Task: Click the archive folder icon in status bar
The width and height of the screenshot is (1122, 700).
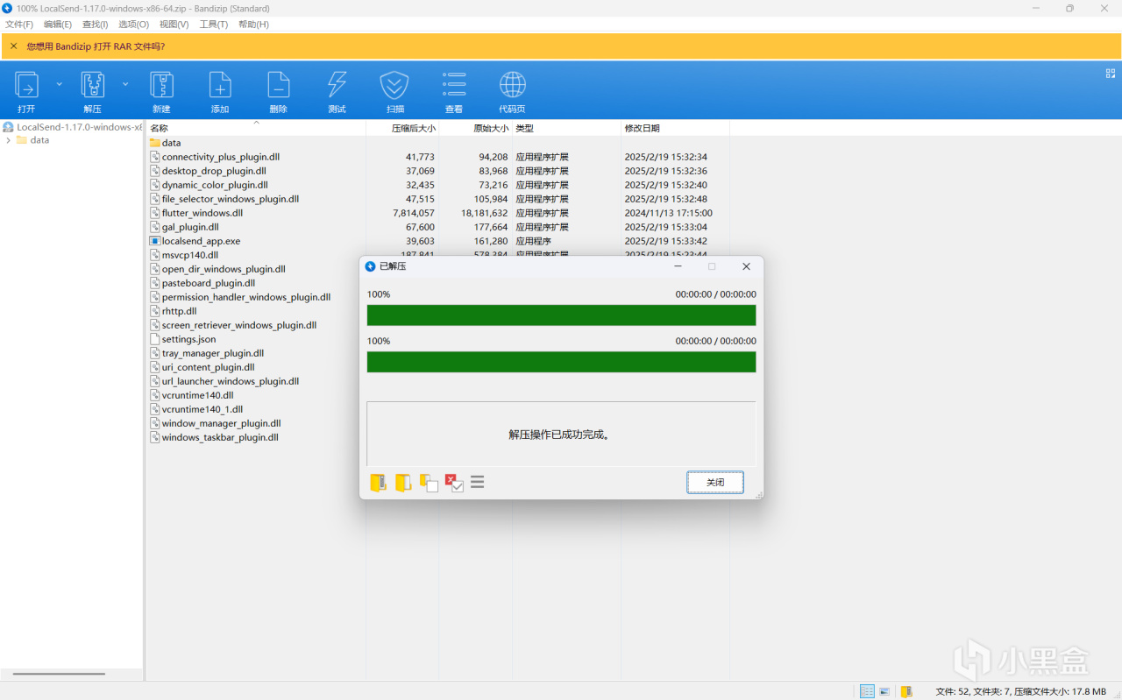Action: [x=906, y=691]
